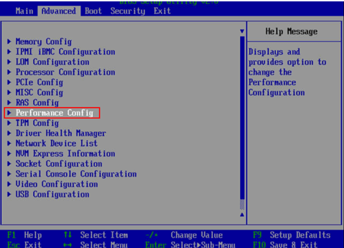
Task: Click the arrow beside RAS Config
Action: (9, 102)
